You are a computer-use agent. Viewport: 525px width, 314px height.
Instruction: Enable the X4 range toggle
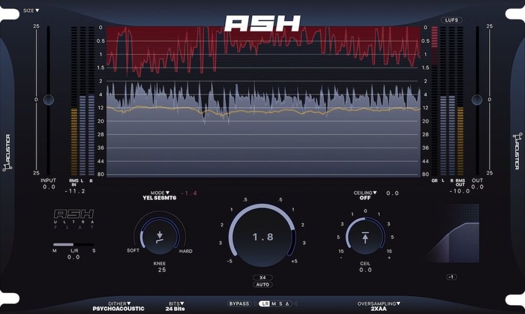click(x=262, y=277)
